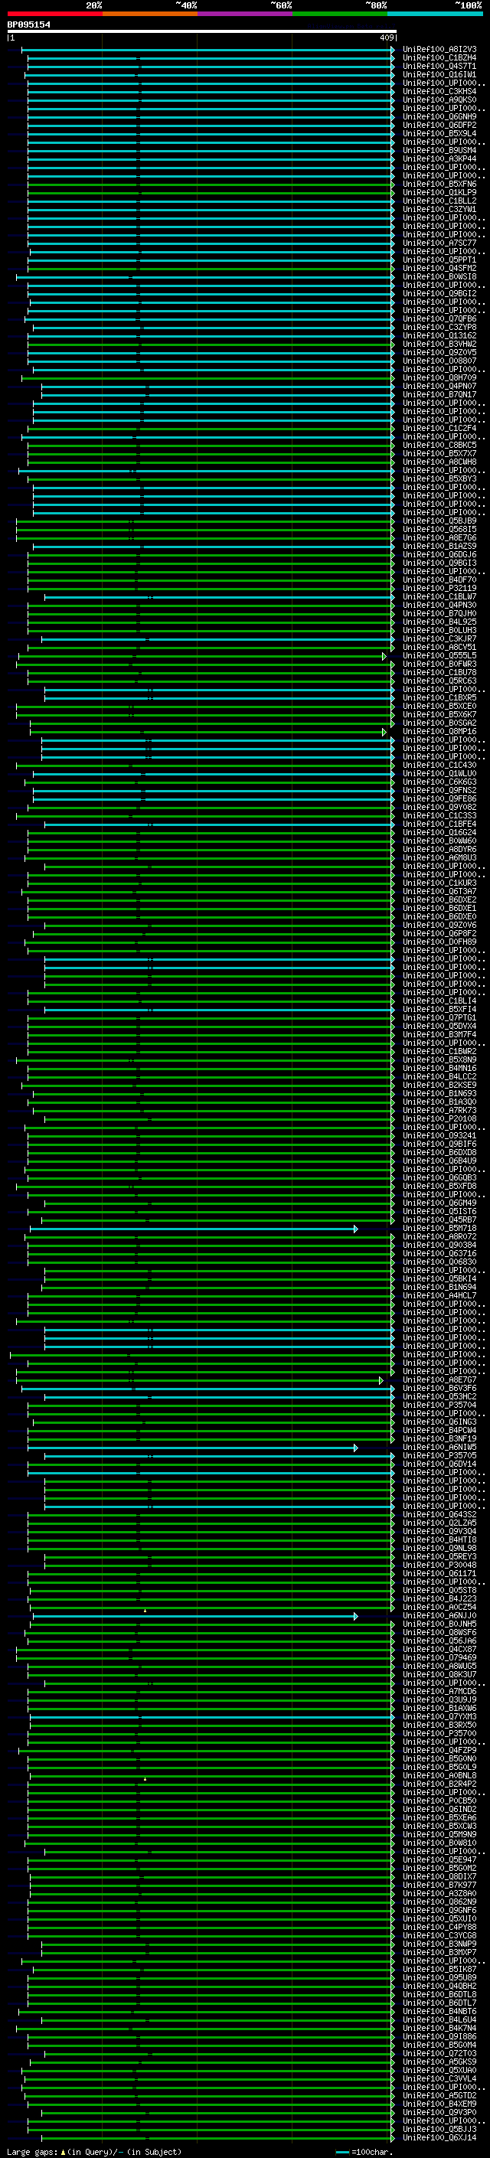Select hit UniRef100_C1BLW7
The height and width of the screenshot is (2158, 490).
[x=439, y=596]
